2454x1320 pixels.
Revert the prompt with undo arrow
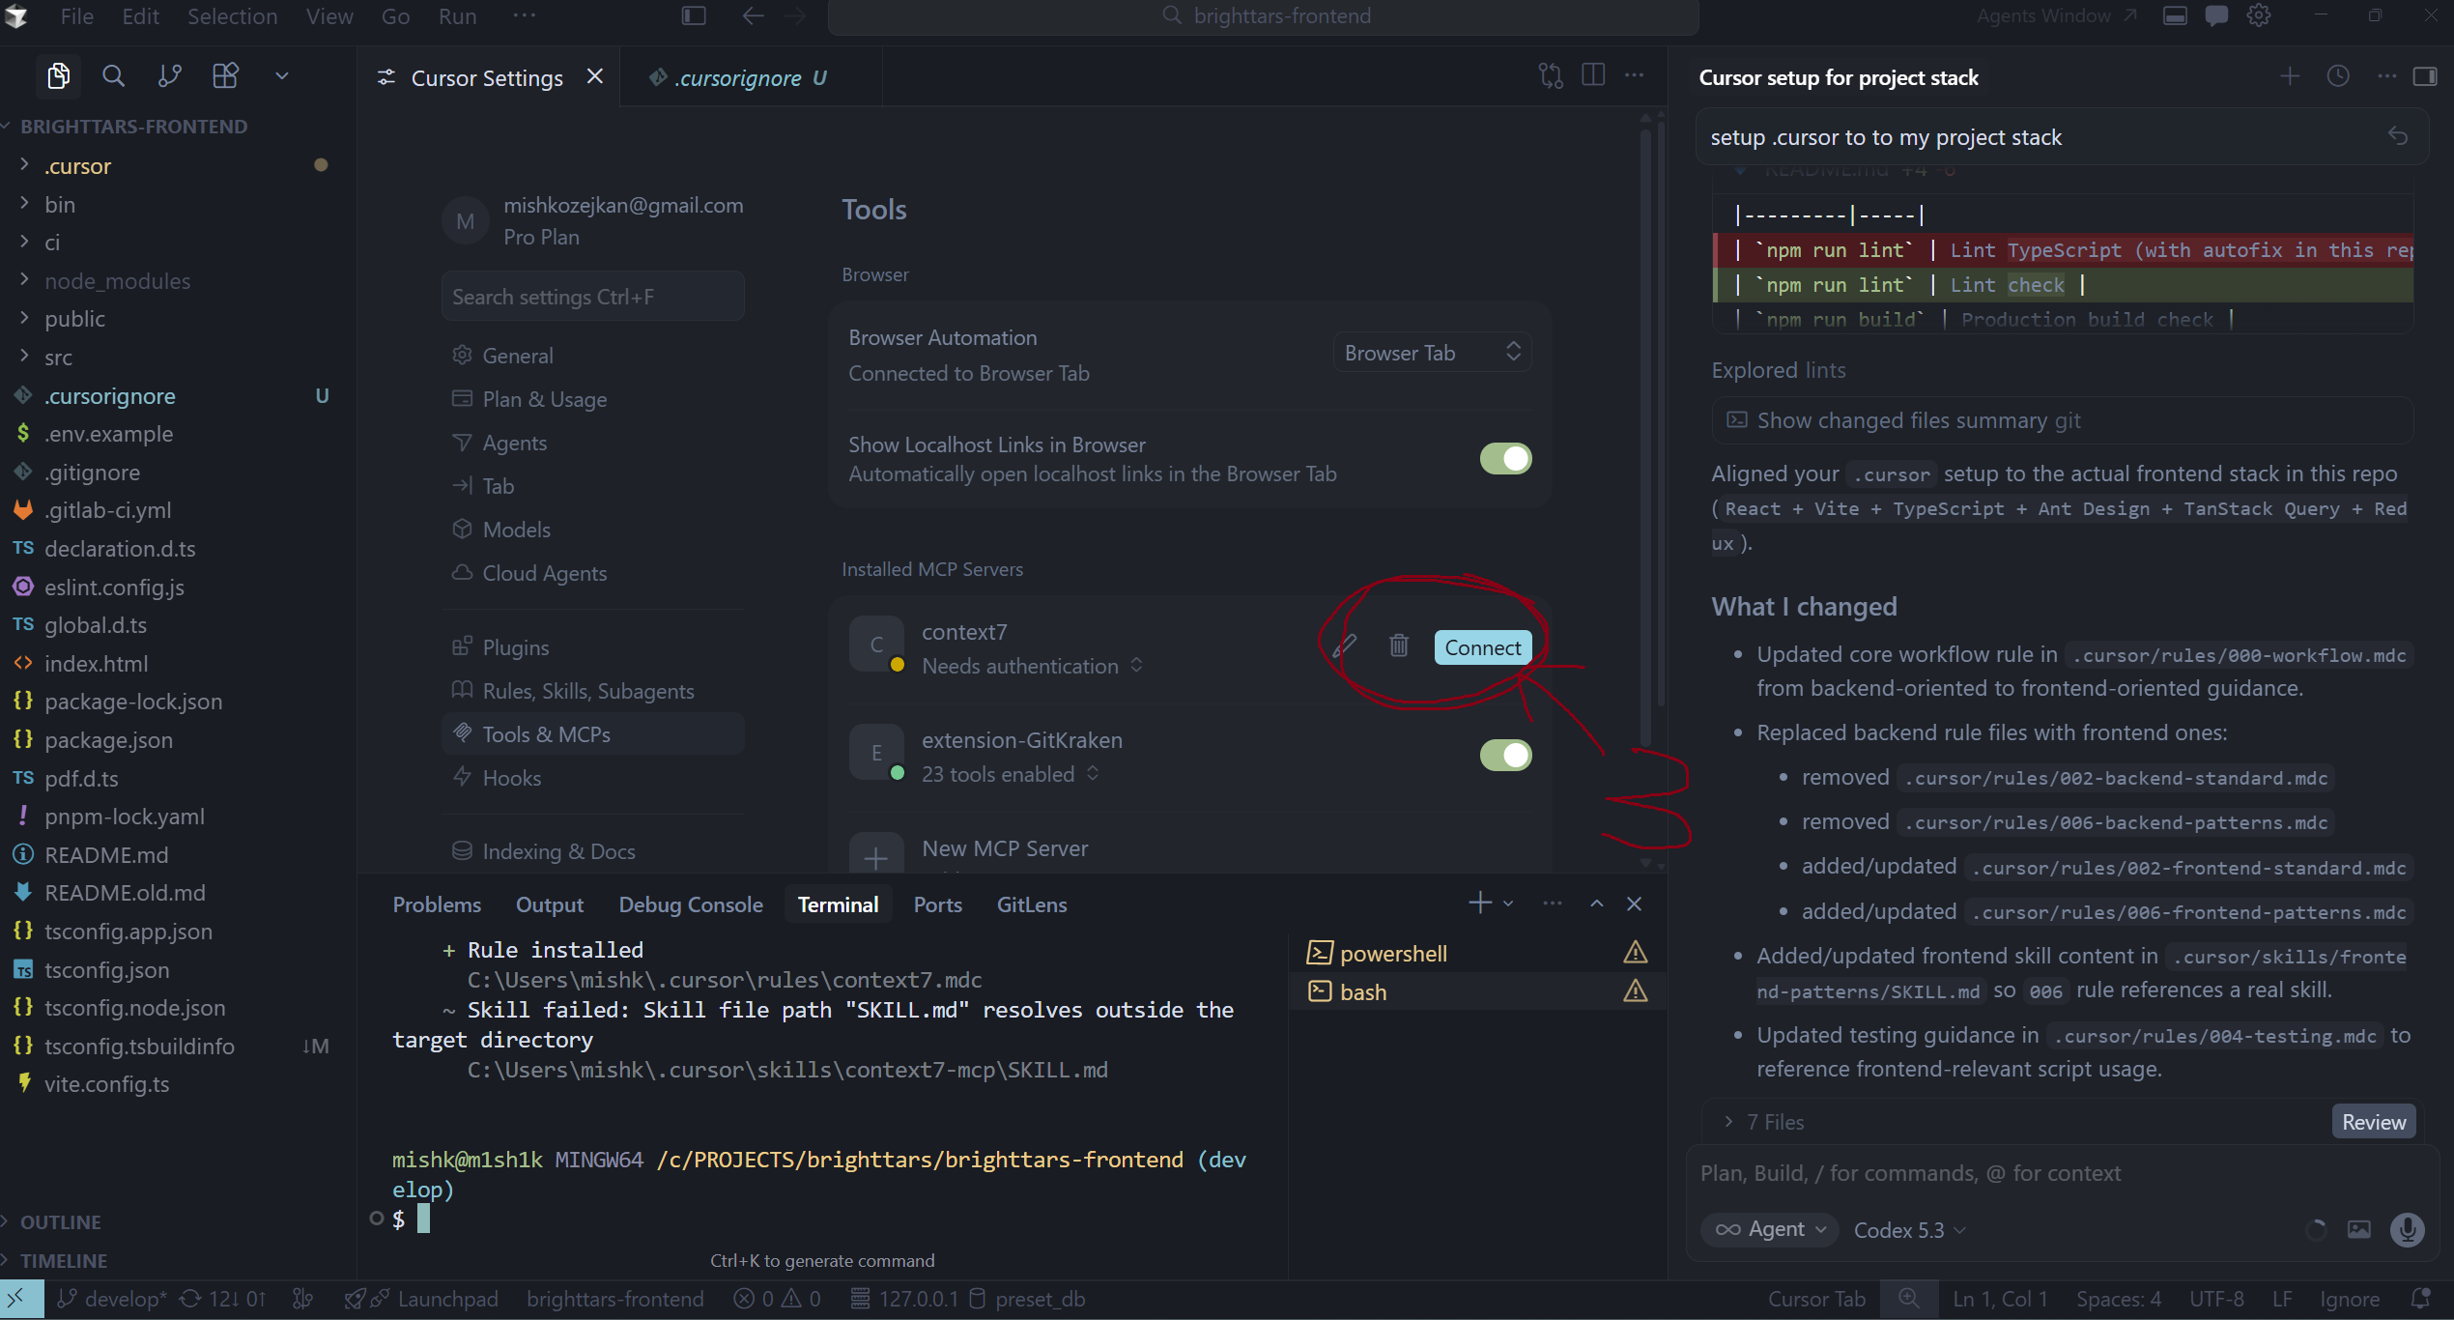(2398, 136)
